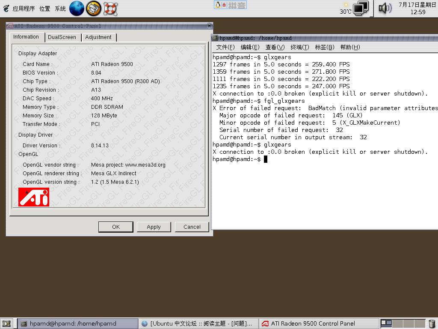This screenshot has height=329, width=438.
Task: Select the first workspace in the workspace switcher
Action: (x=387, y=323)
